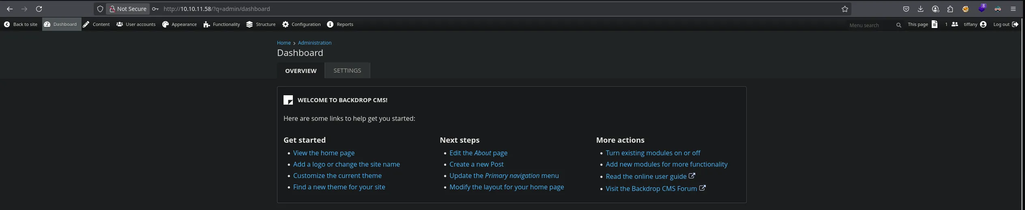Focus the Menu search input field

click(x=870, y=25)
